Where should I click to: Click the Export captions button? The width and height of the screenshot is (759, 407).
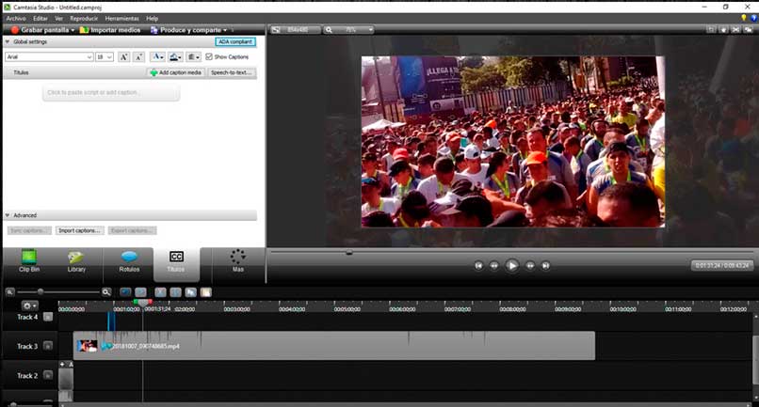(132, 230)
